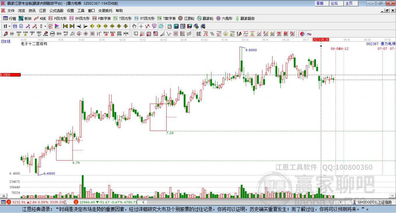The image size is (396, 213).
Task: Click the highlighted 2023-05-26 date marker
Action: click(321, 39)
